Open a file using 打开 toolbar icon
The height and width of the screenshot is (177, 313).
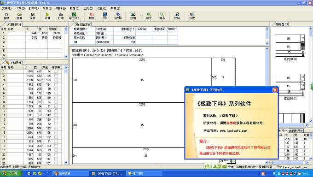click(x=19, y=16)
